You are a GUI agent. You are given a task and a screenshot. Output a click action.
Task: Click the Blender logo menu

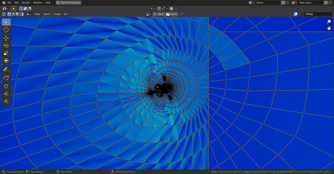[x=4, y=3]
